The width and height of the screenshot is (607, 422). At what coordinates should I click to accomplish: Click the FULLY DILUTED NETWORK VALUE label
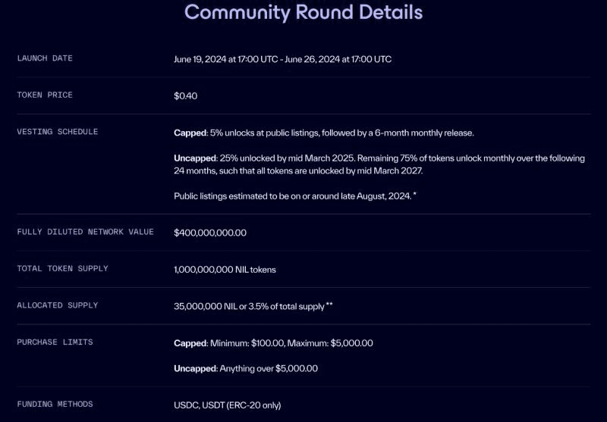[x=85, y=232]
